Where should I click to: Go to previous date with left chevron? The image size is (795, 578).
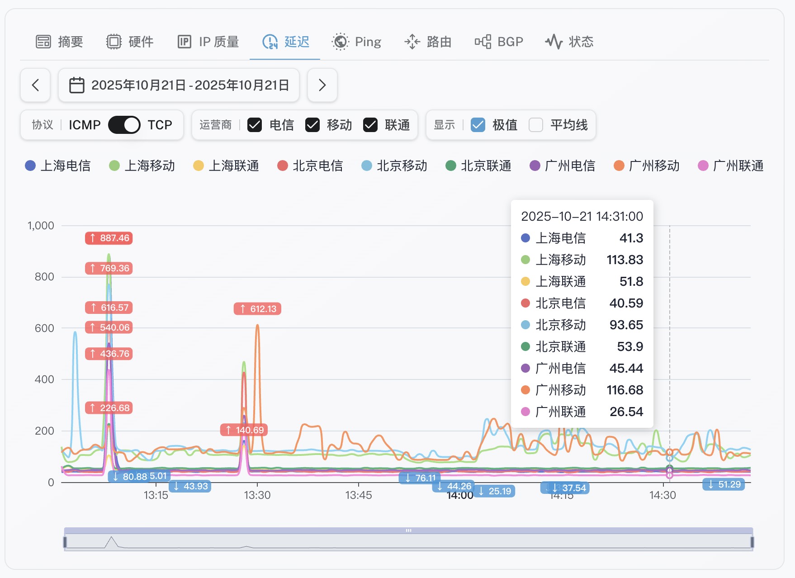(35, 85)
